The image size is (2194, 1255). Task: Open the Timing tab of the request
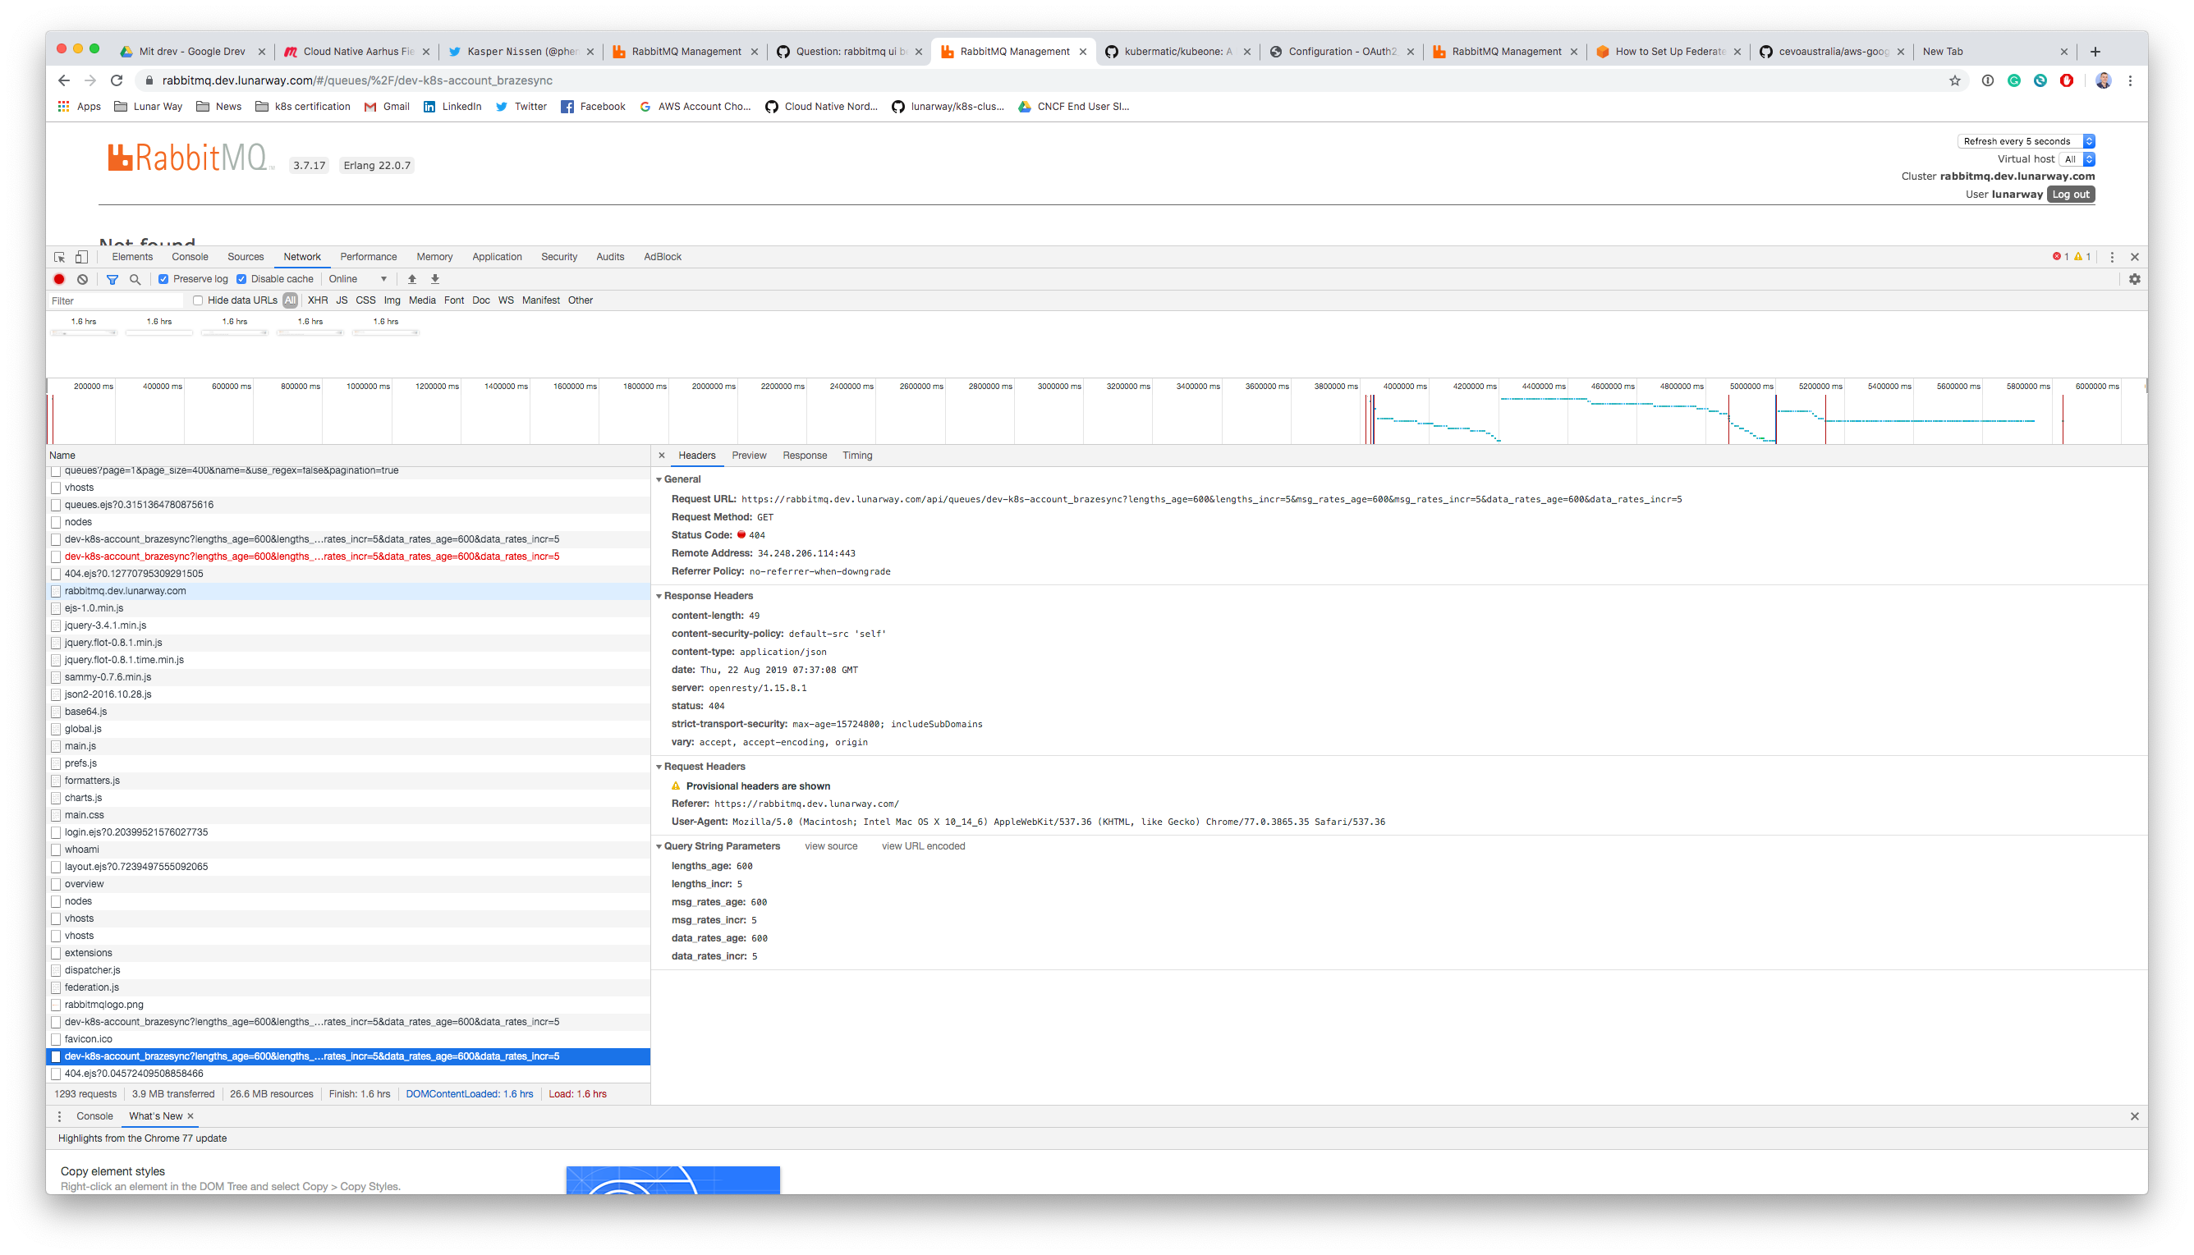click(857, 455)
